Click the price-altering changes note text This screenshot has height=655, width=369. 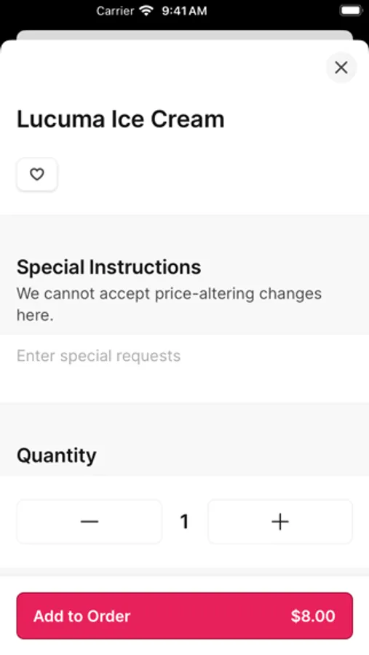tap(170, 304)
